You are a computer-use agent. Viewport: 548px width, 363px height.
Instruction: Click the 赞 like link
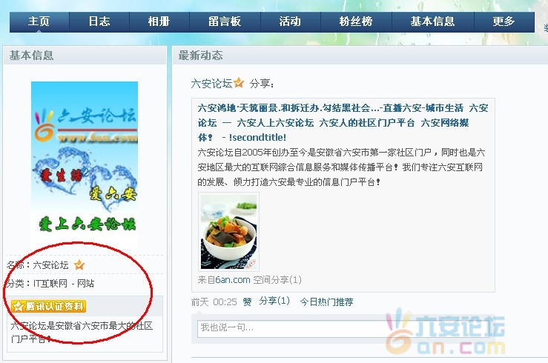click(x=247, y=302)
